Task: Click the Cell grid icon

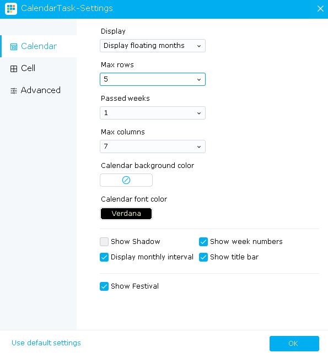Action: tap(14, 69)
